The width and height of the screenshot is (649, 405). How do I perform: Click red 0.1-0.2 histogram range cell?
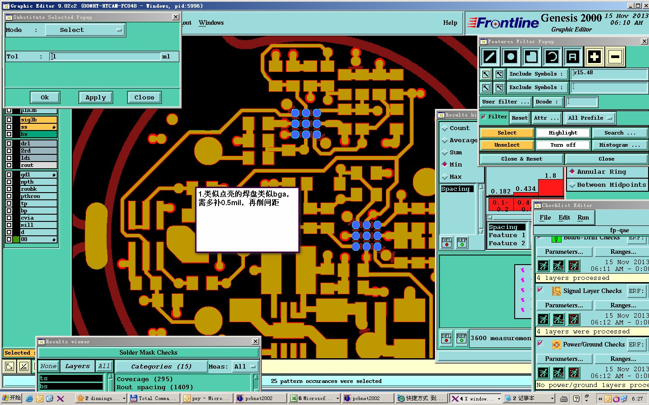coord(500,206)
